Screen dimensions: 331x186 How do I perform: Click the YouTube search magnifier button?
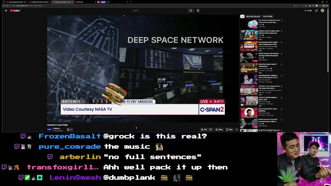tap(191, 11)
